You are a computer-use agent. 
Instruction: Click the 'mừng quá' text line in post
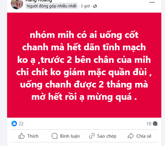[x=109, y=97]
